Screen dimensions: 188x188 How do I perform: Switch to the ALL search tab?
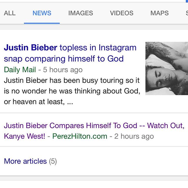[10, 13]
